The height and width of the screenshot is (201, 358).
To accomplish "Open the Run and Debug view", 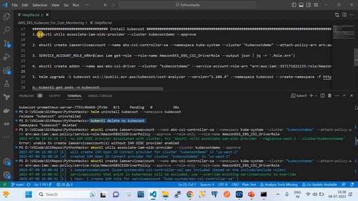I will coord(7,57).
